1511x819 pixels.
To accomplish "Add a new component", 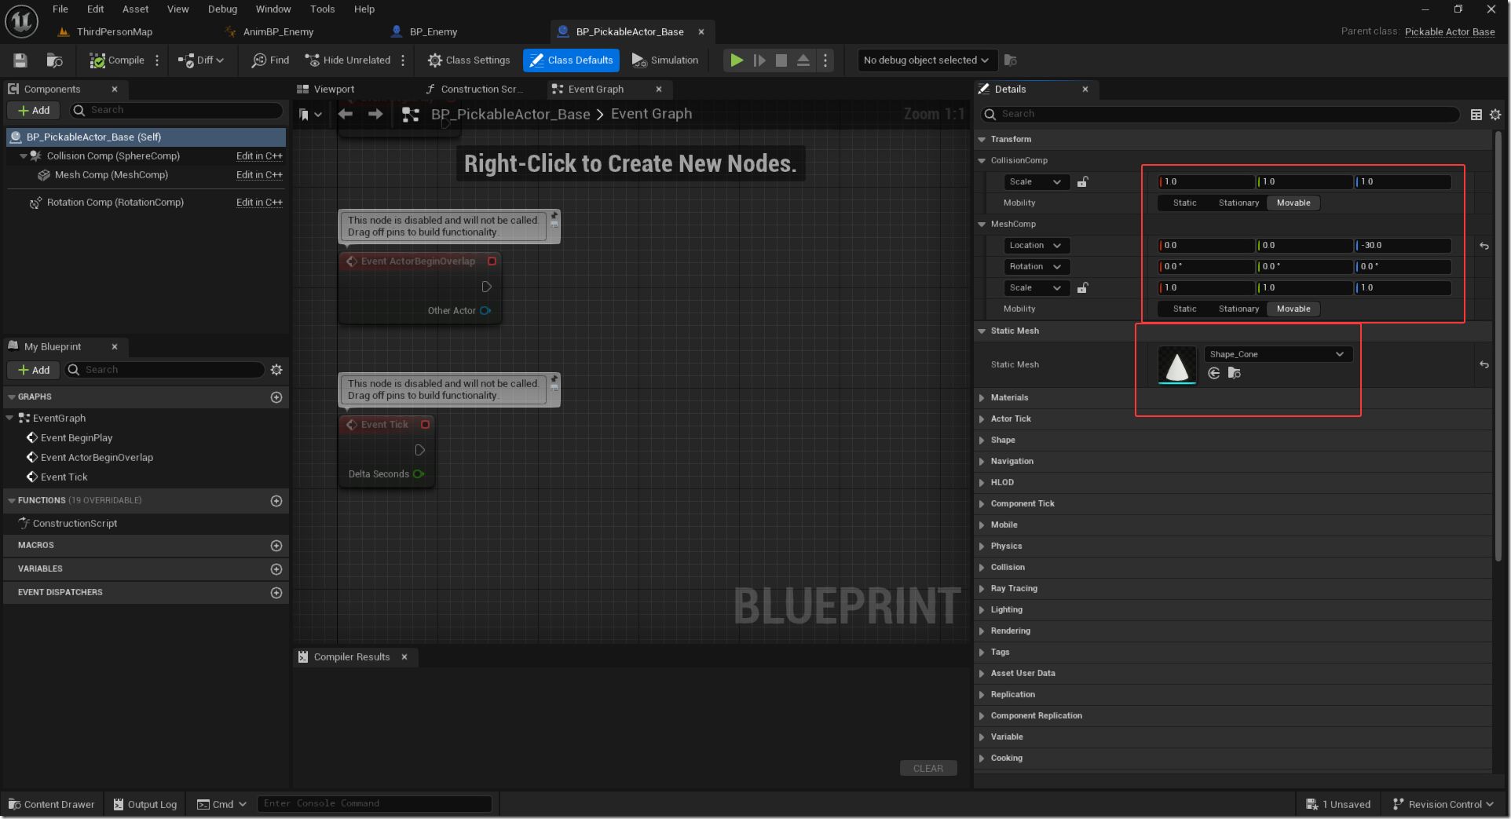I will [34, 111].
